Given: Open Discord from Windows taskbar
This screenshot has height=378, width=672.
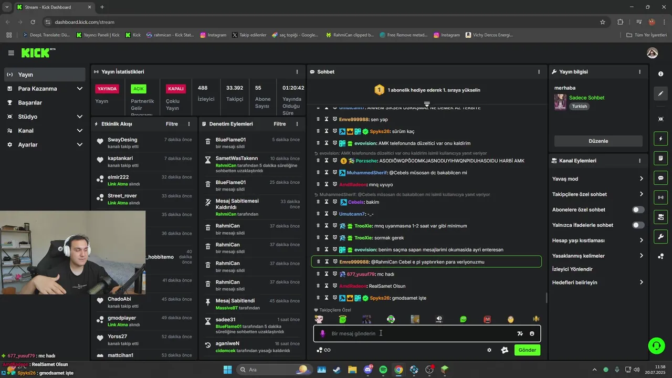Looking at the screenshot, I should click(367, 370).
